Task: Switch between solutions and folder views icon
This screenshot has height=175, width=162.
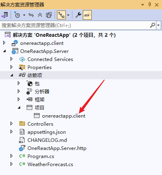Action: 5,15
